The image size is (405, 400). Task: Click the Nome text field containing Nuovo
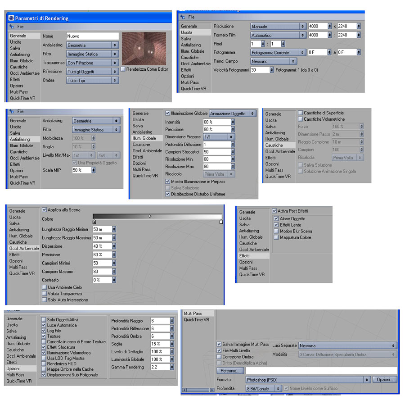(92, 36)
